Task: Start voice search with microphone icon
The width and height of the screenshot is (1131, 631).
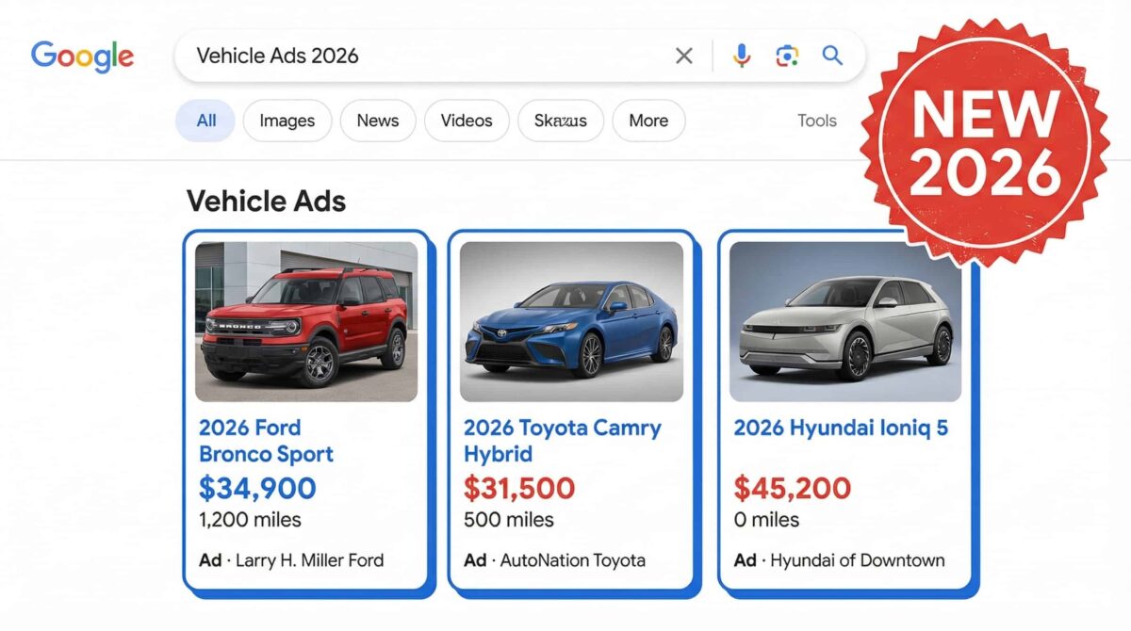Action: point(742,57)
